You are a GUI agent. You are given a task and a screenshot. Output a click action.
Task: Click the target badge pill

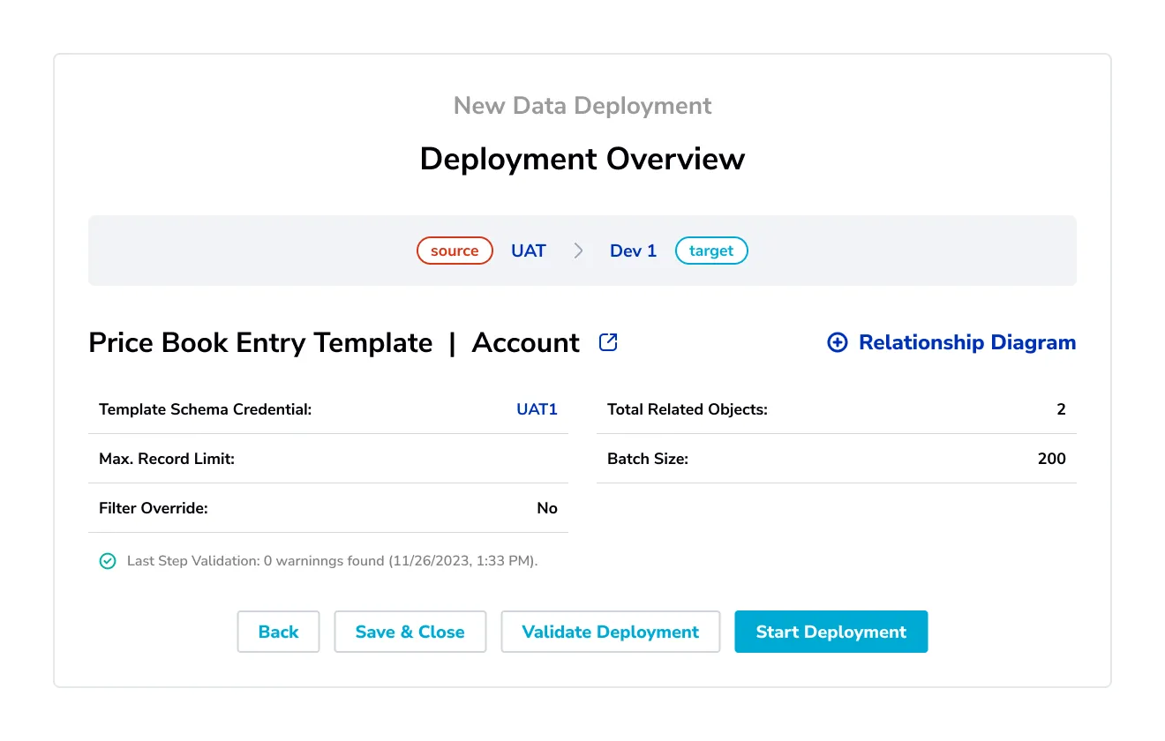pos(711,251)
